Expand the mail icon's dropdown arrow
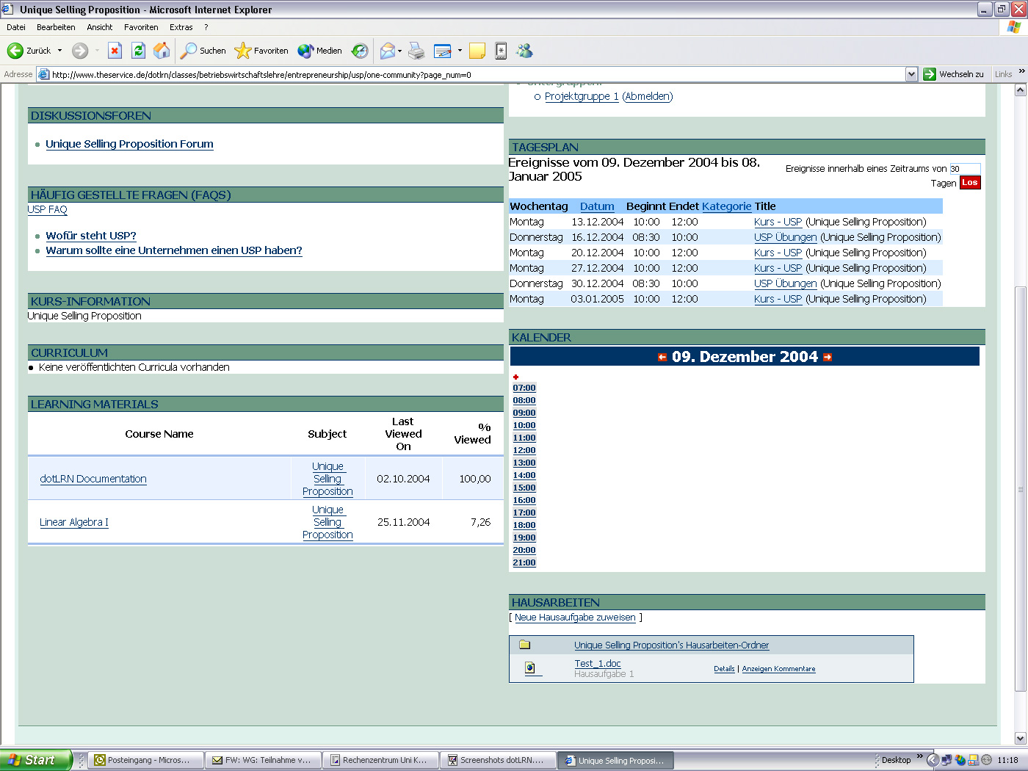This screenshot has height=771, width=1028. pos(399,51)
